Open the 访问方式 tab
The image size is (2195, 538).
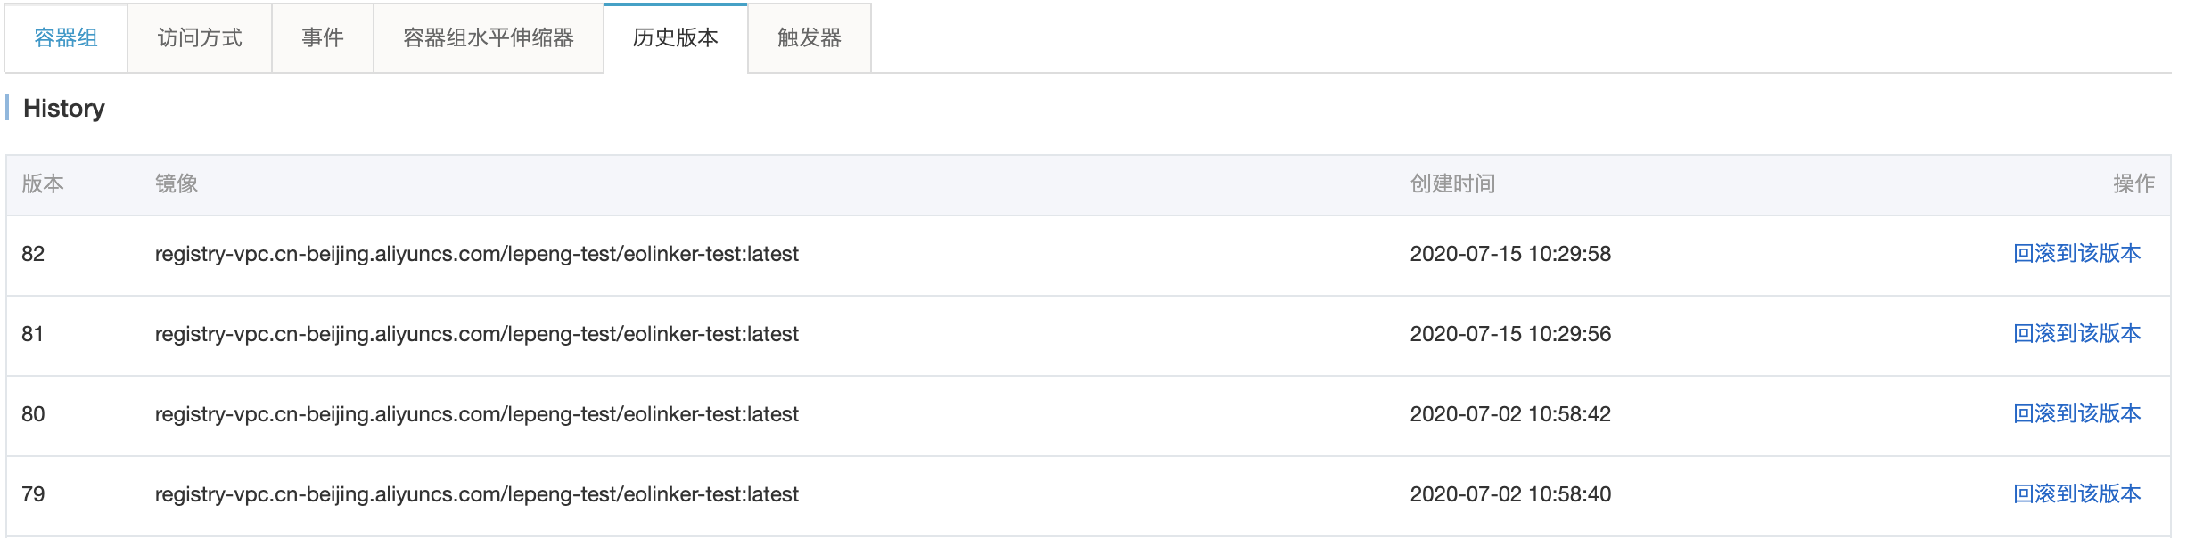tap(200, 37)
